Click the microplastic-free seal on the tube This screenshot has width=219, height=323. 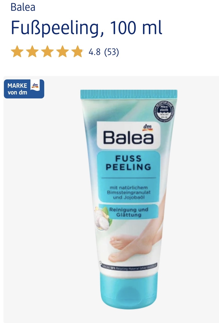point(164,111)
